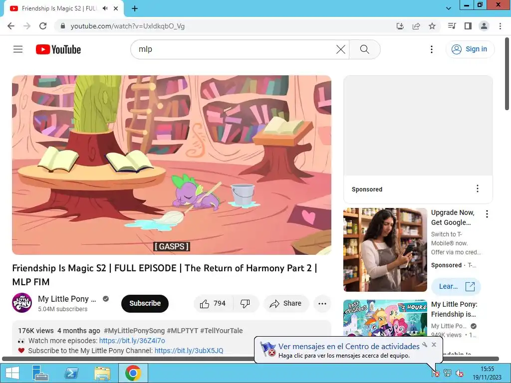Viewport: 511px width, 383px height.
Task: Like the video with thumbs up
Action: pos(213,304)
